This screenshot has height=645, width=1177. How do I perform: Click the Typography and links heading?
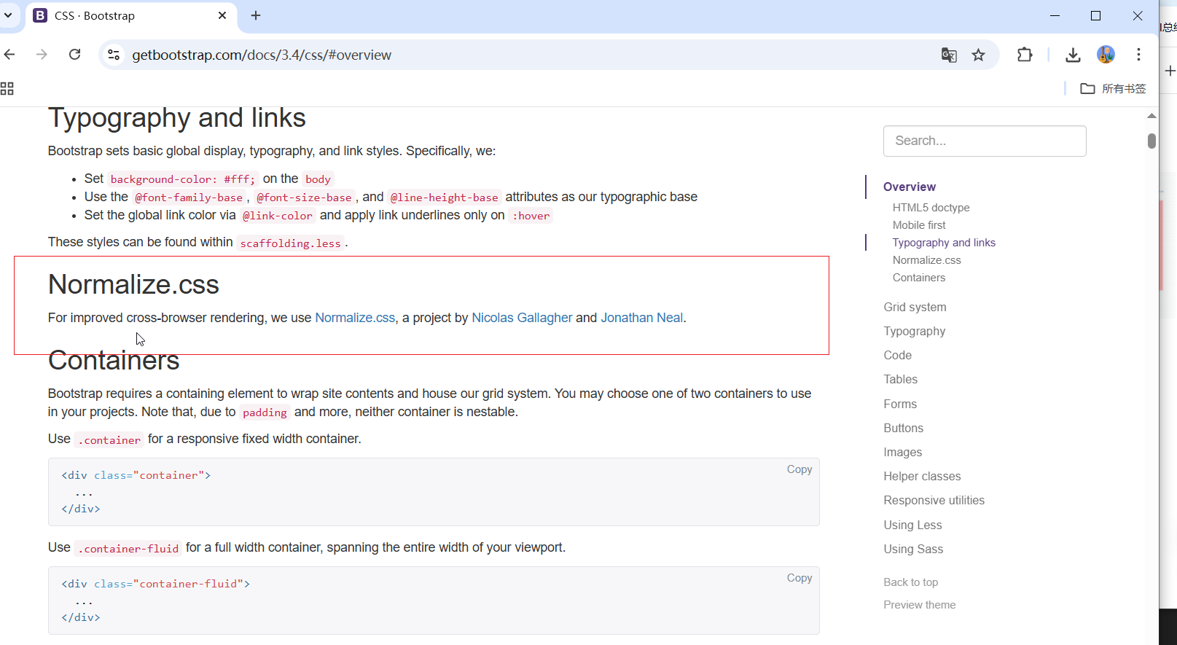tap(177, 118)
